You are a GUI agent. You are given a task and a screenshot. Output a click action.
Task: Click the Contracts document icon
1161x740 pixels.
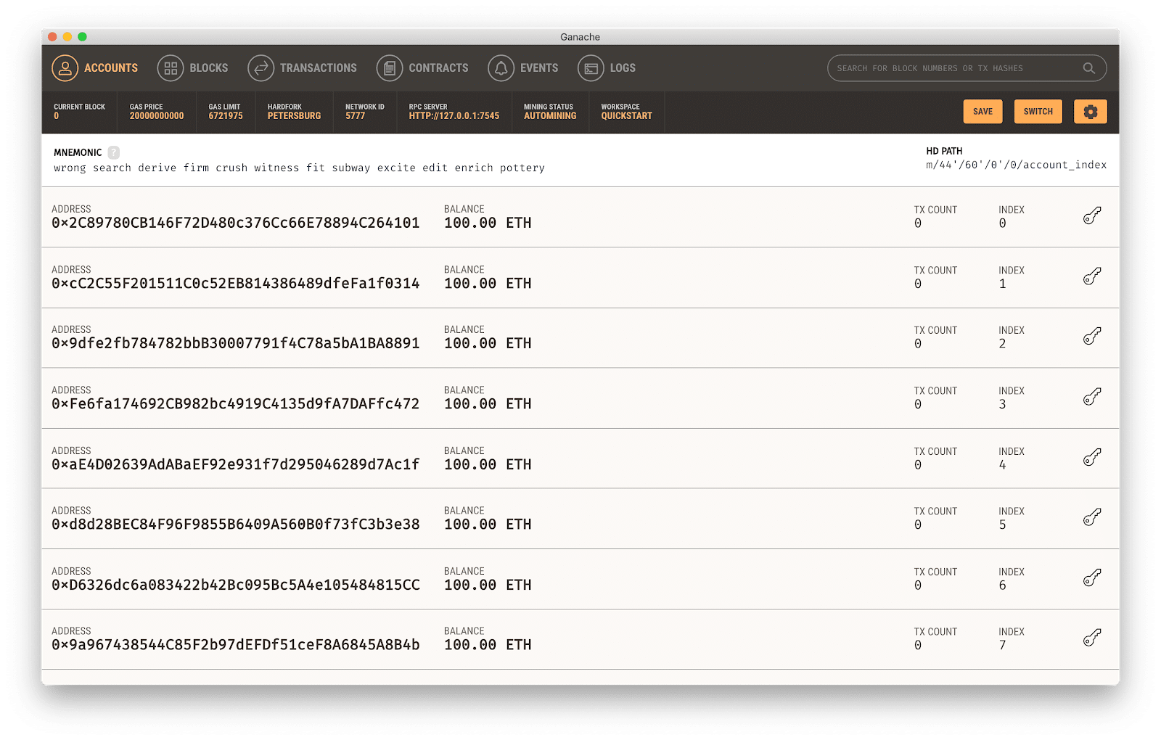[390, 68]
